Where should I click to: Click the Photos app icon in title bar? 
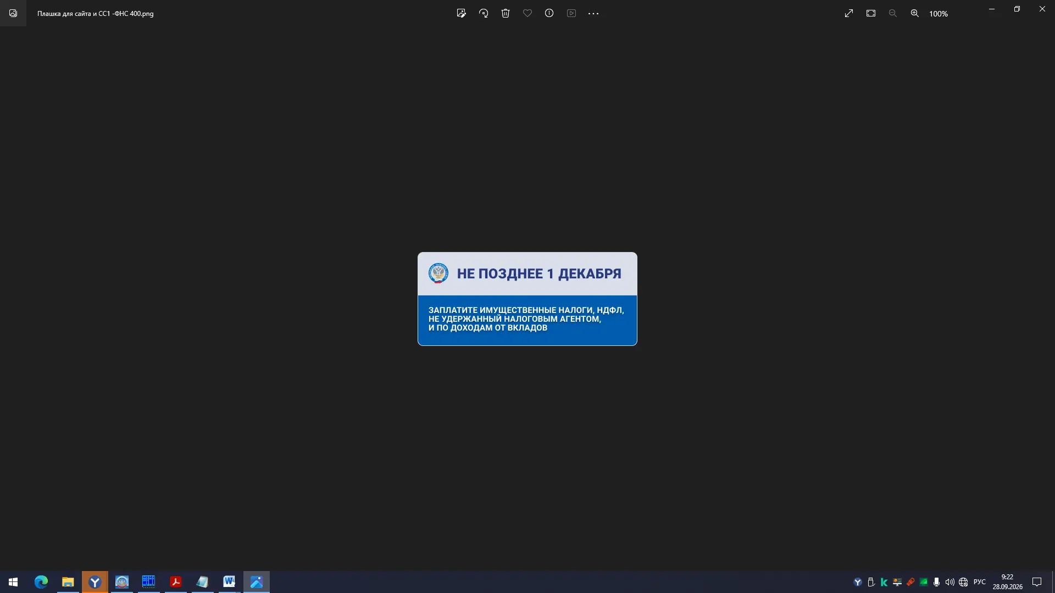(x=13, y=13)
